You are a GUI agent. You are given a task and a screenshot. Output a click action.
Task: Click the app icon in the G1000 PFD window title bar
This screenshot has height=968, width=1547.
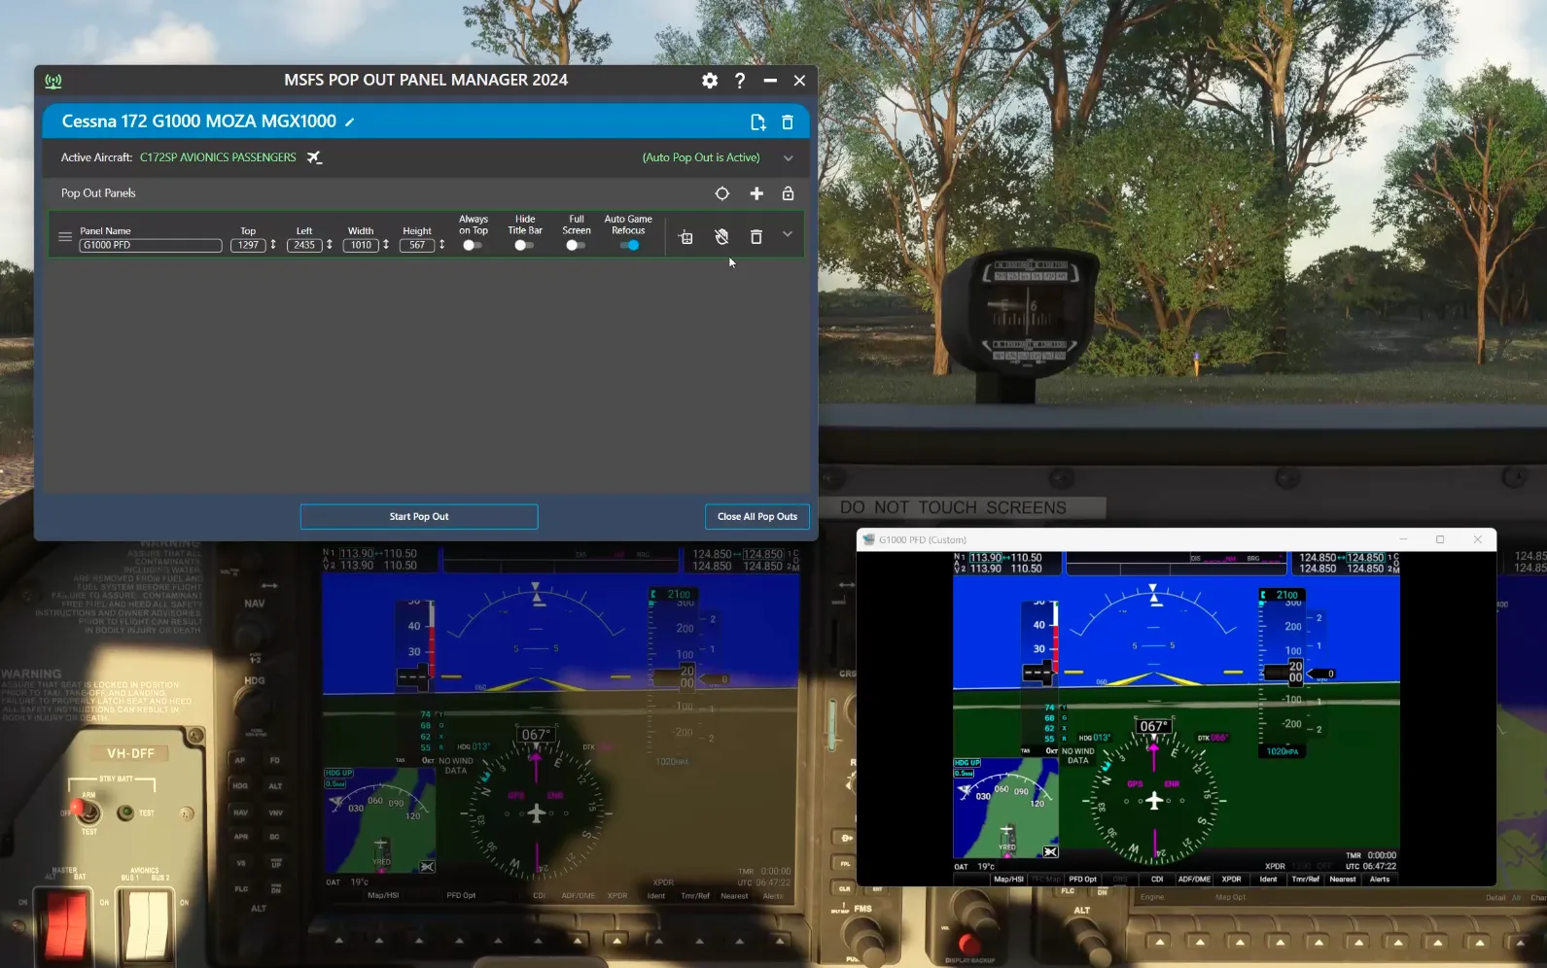pyautogui.click(x=868, y=539)
